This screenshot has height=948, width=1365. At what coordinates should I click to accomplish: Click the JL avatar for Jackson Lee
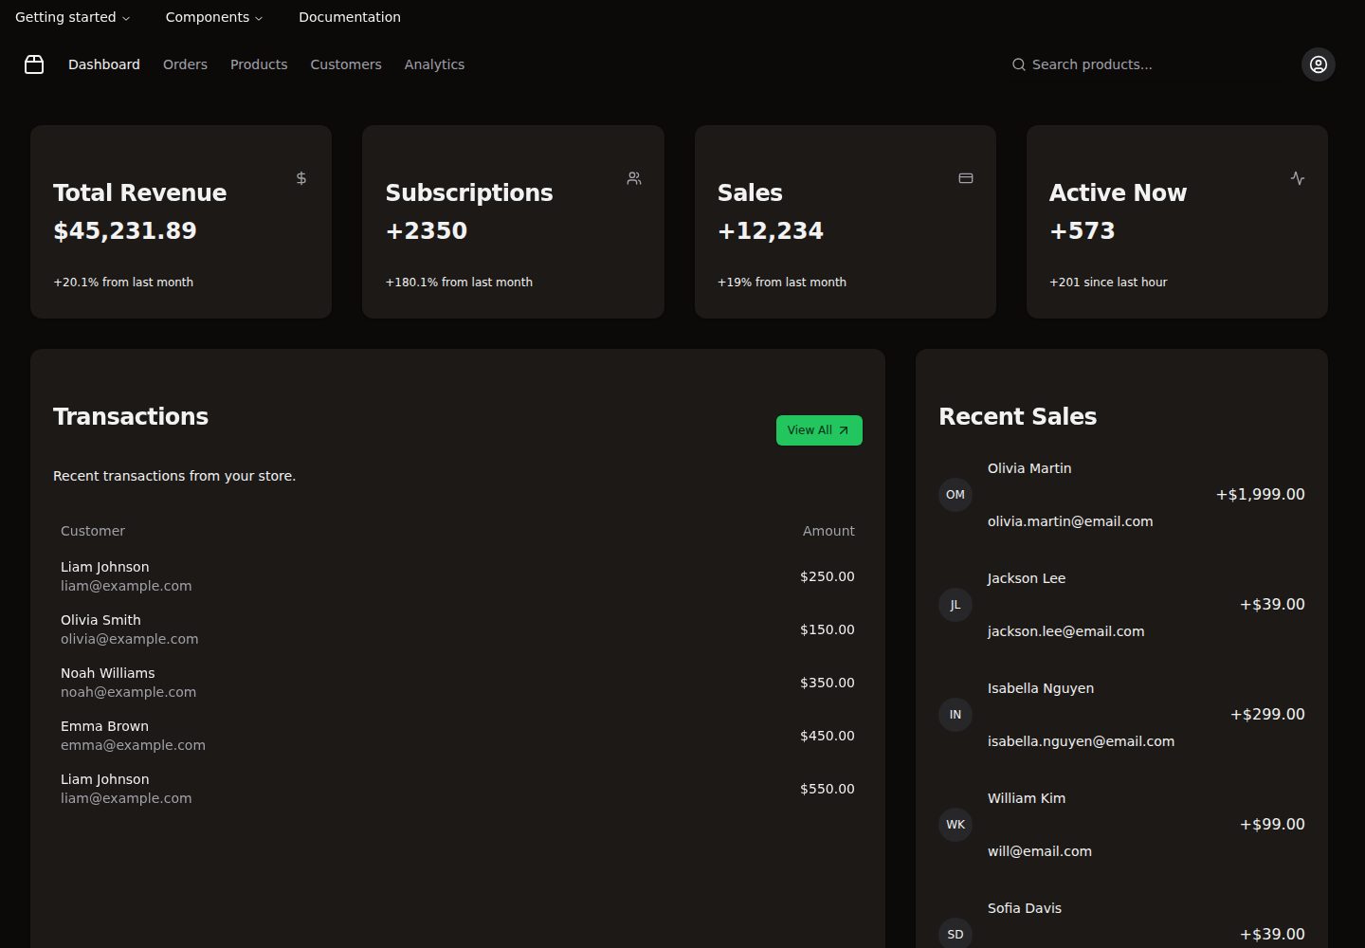(955, 605)
